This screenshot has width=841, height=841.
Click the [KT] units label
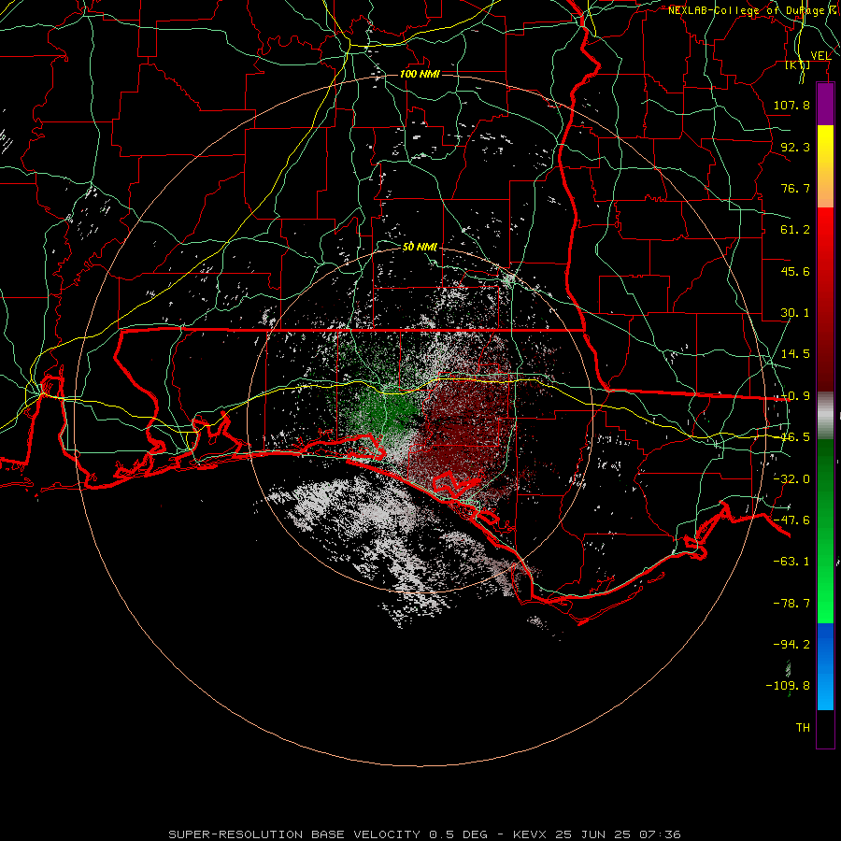pyautogui.click(x=798, y=65)
